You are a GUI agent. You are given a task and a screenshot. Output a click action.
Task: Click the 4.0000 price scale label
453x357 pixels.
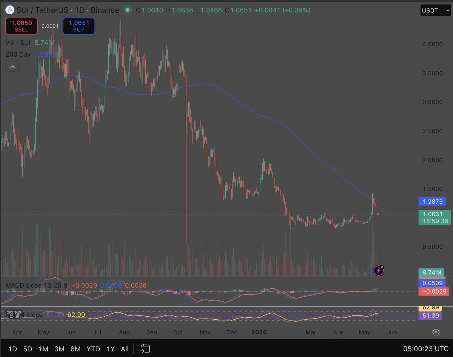433,44
